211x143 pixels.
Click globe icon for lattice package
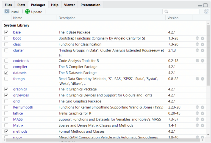tap(197, 113)
